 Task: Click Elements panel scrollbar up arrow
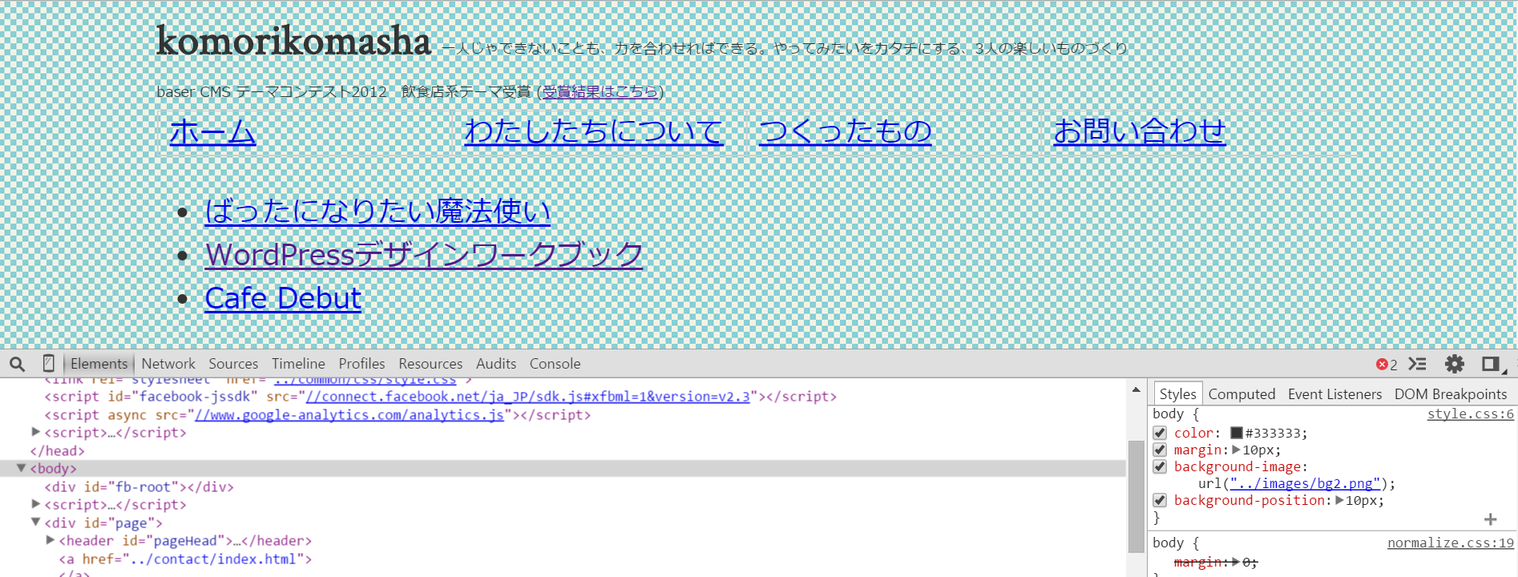(x=1136, y=389)
